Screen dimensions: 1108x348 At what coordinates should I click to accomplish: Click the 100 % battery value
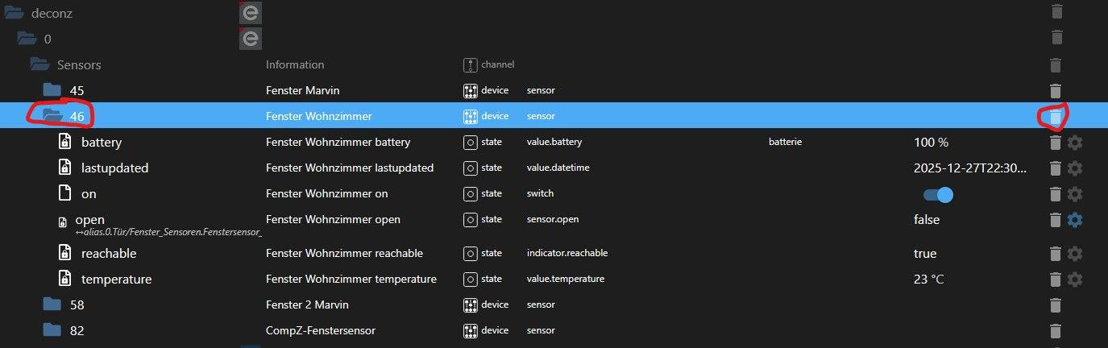point(931,143)
